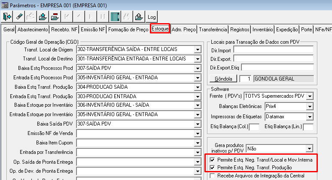332x180 pixels.
Task: Expand the Frente (PDV's) software dropdown
Action: pos(310,96)
